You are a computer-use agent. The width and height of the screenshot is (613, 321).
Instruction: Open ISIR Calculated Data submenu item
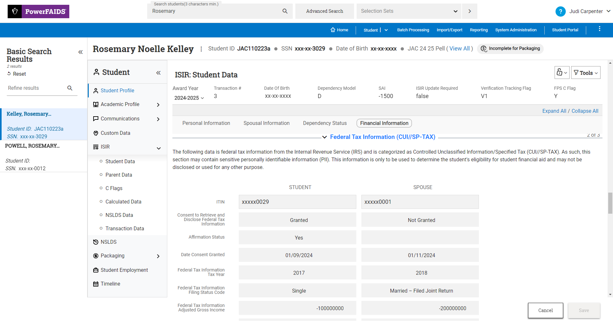(123, 202)
